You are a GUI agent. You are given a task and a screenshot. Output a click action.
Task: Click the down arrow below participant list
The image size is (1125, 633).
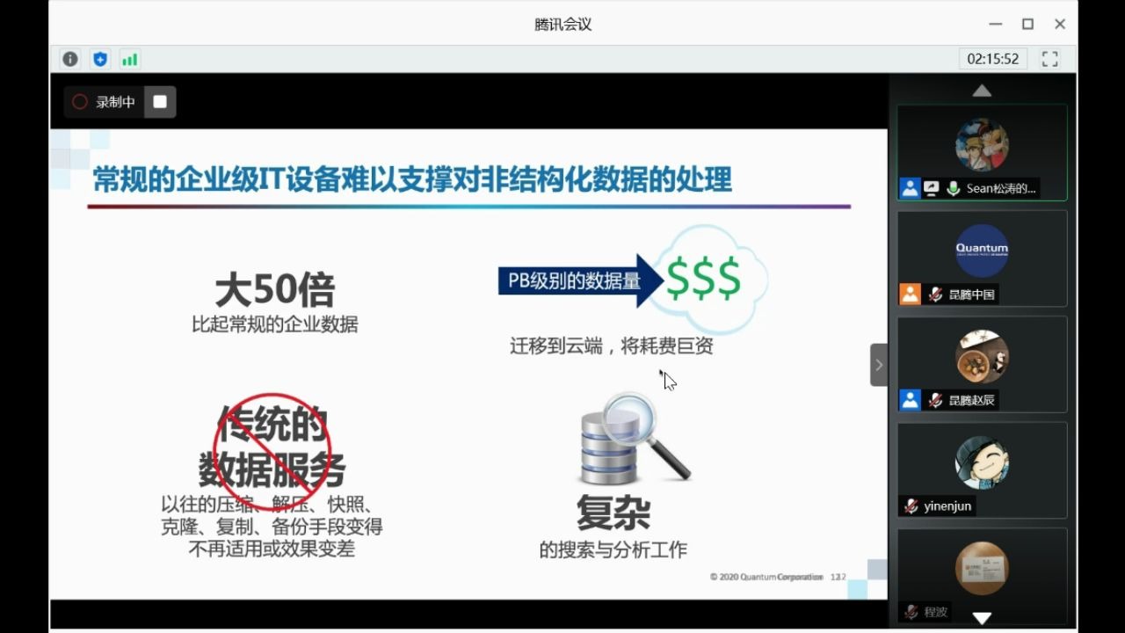[981, 617]
